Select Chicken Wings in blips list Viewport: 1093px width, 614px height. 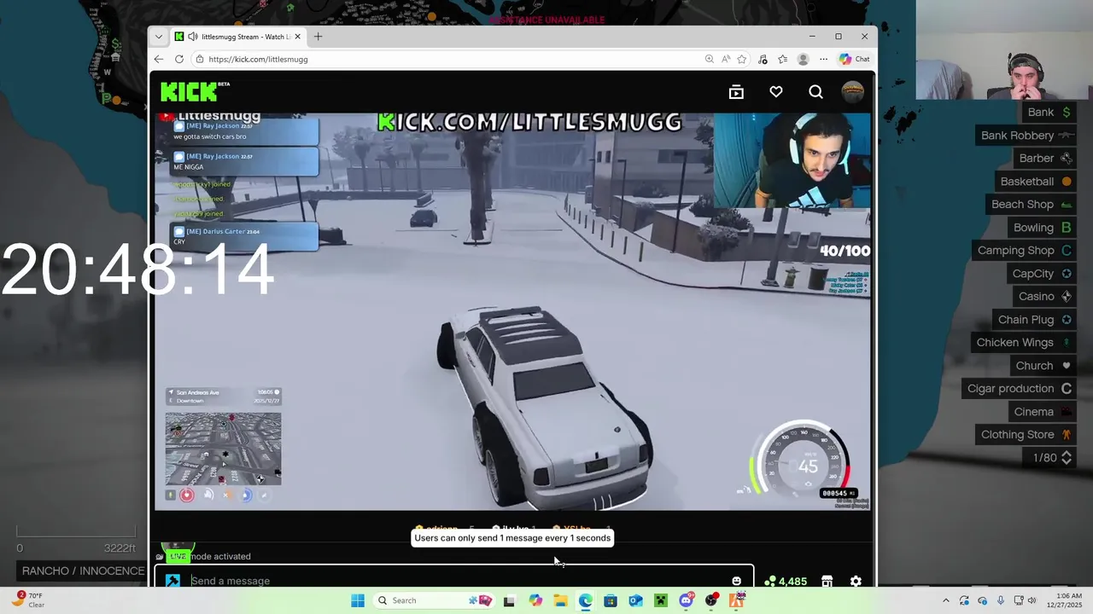(1024, 342)
